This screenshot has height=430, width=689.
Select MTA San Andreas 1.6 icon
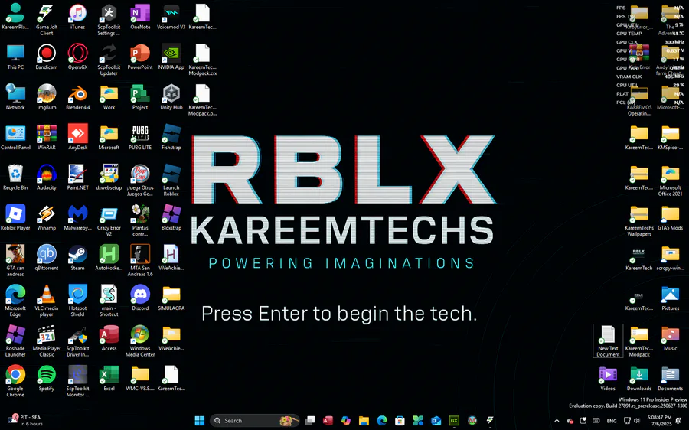point(140,261)
